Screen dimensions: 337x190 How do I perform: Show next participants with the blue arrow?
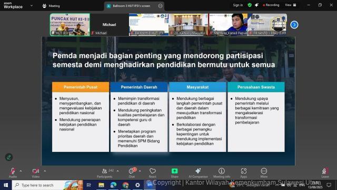point(294,25)
